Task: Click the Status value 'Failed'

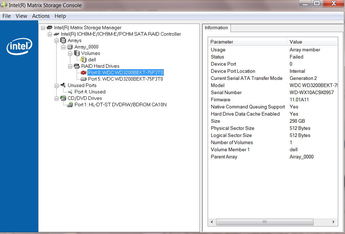Action: (x=296, y=57)
